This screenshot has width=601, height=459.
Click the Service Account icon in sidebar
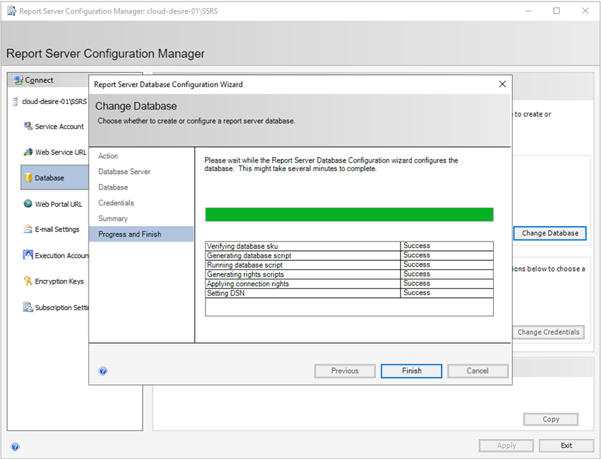(x=28, y=126)
